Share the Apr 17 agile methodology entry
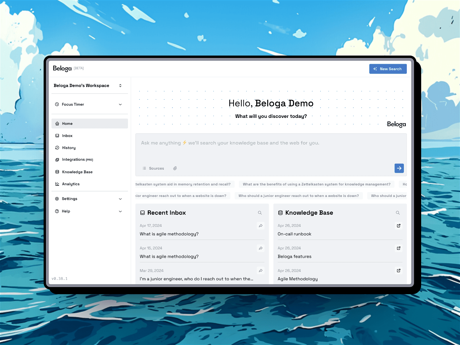Screen dimensions: 460x345 260,226
